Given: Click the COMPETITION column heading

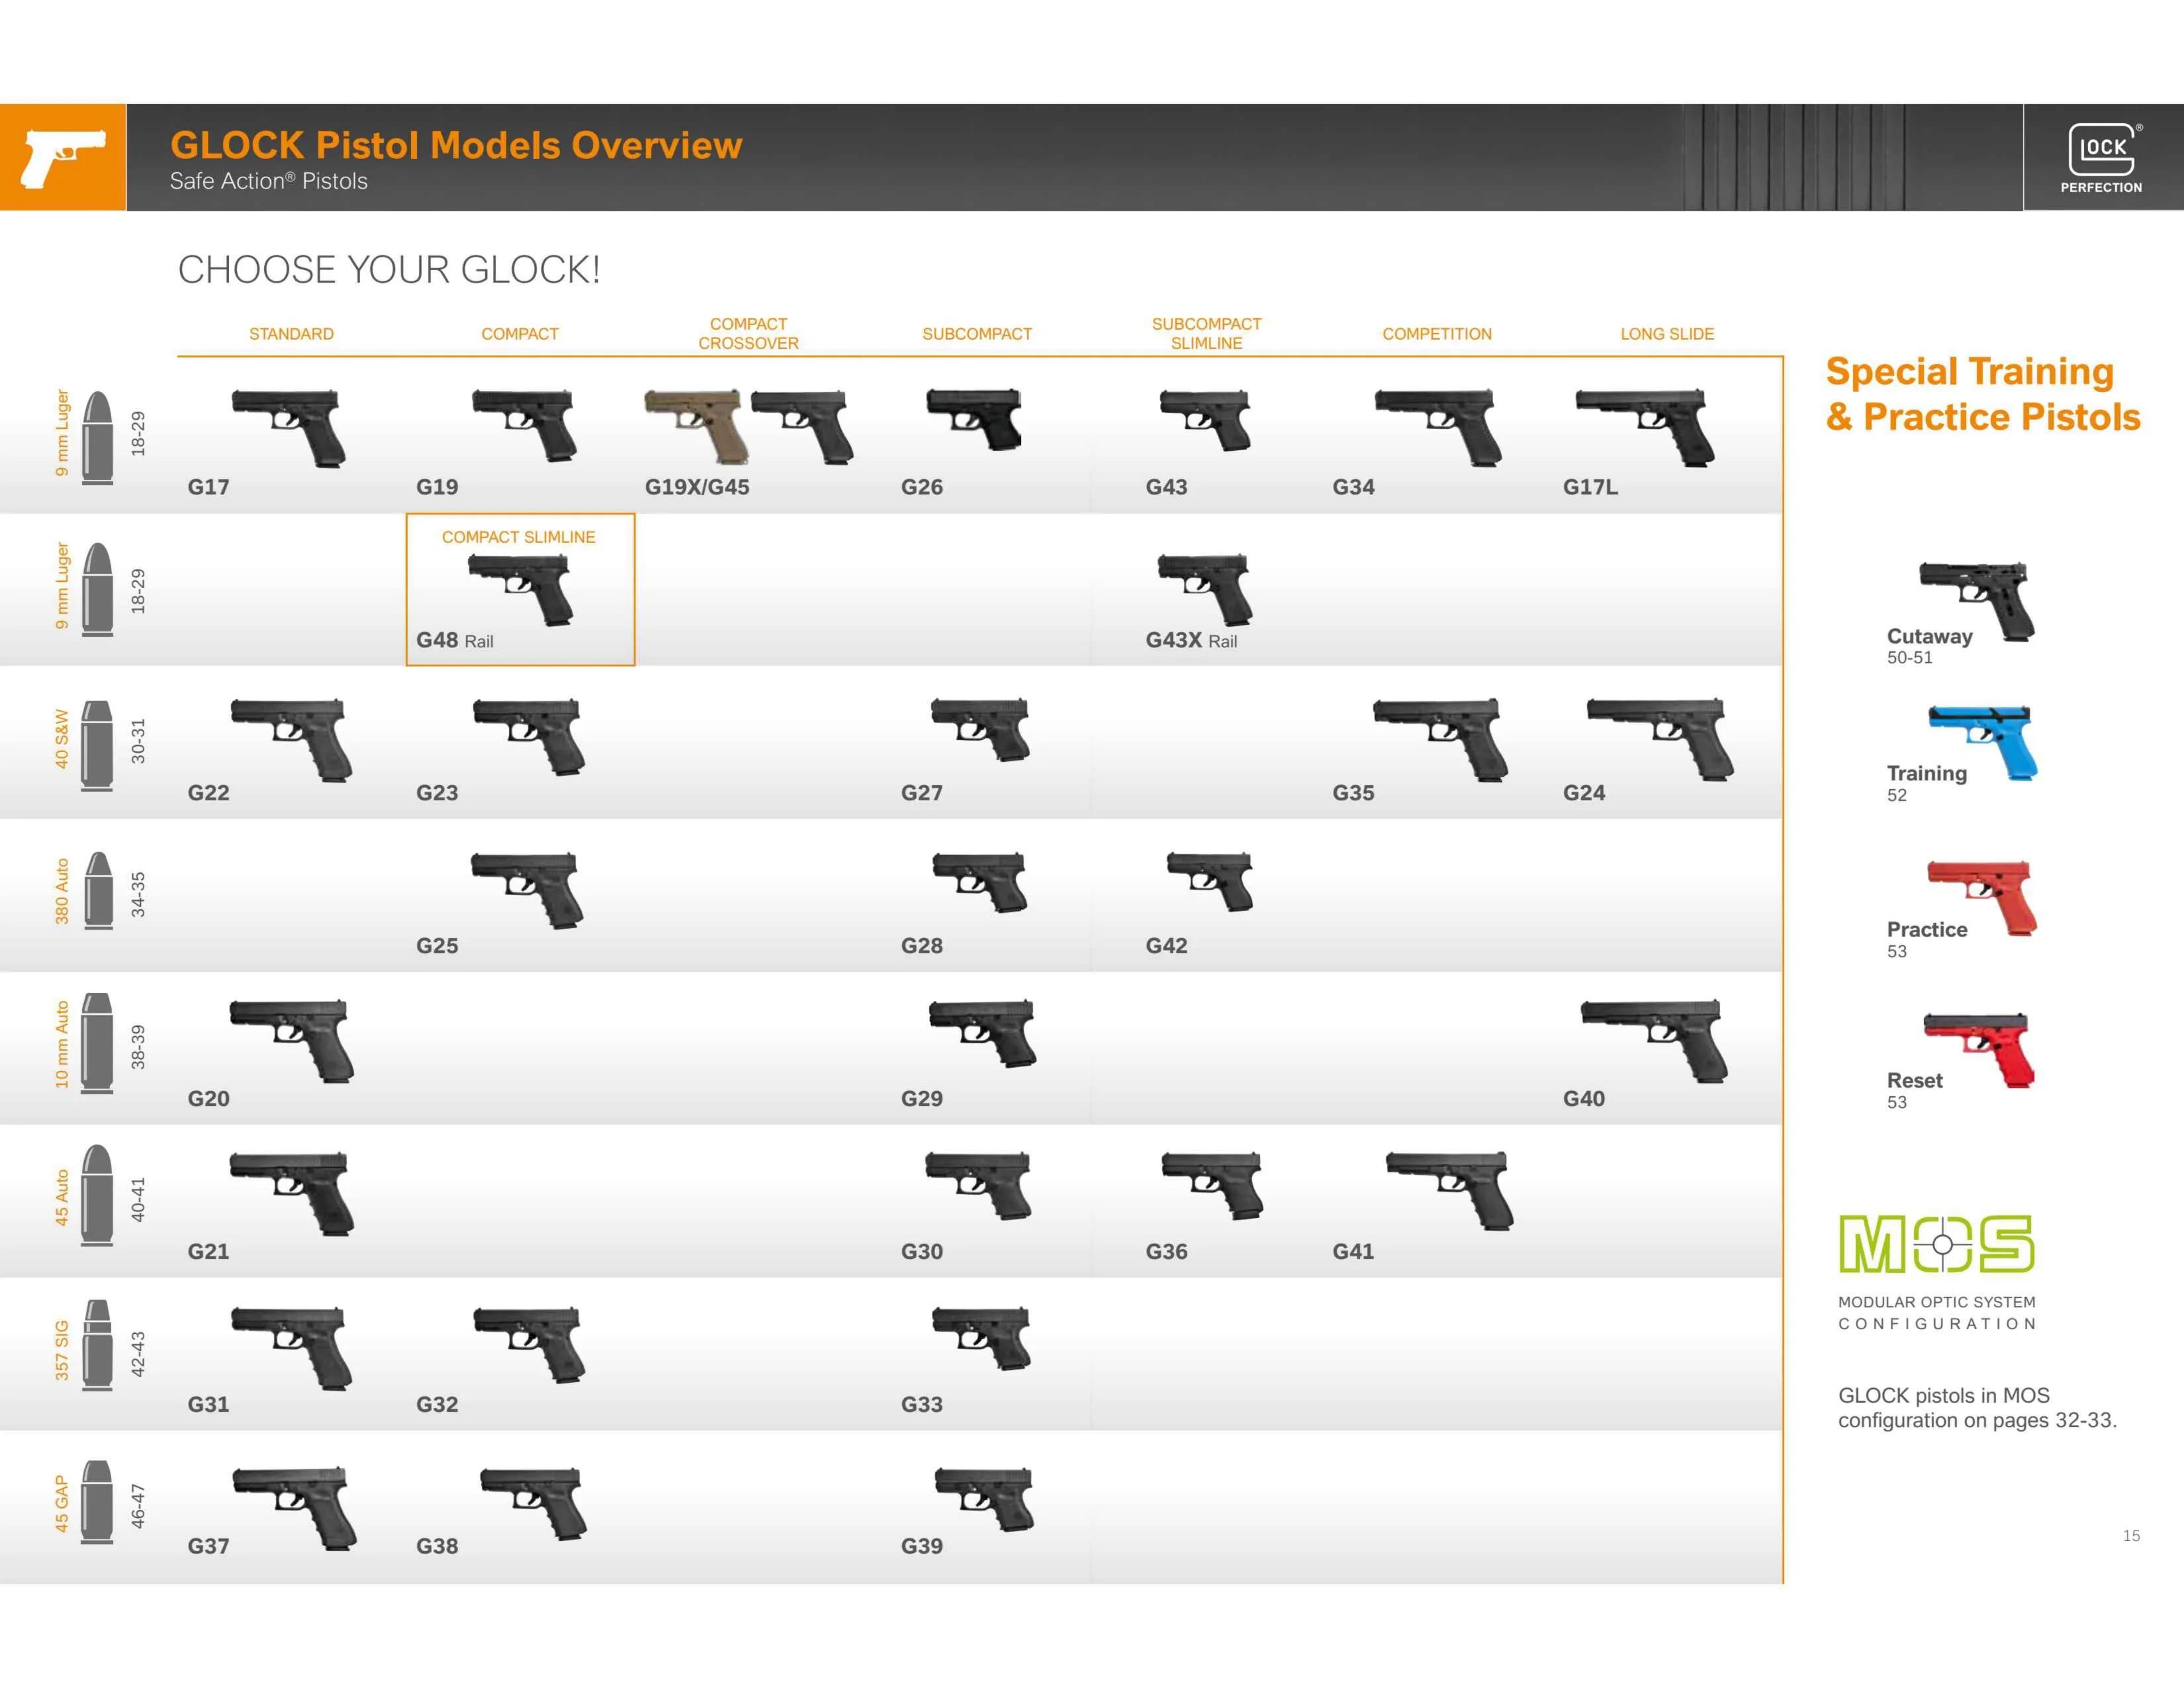Looking at the screenshot, I should click(x=1436, y=334).
